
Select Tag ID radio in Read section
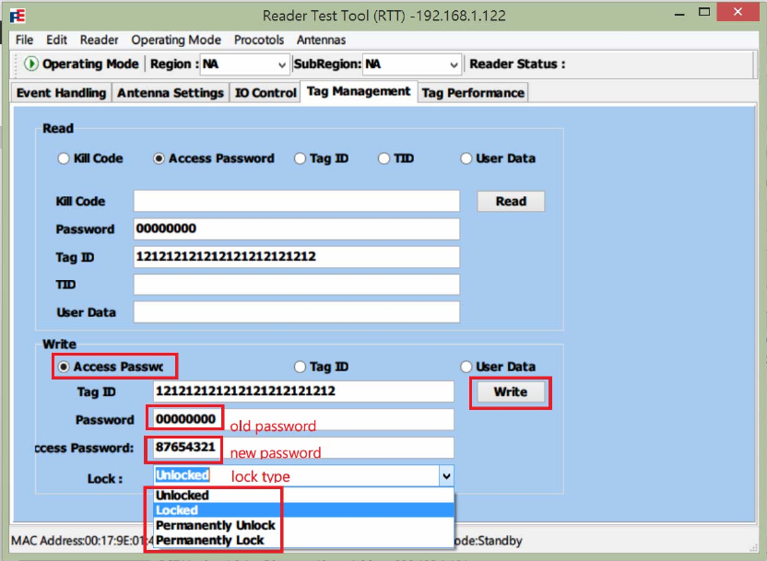pyautogui.click(x=300, y=158)
